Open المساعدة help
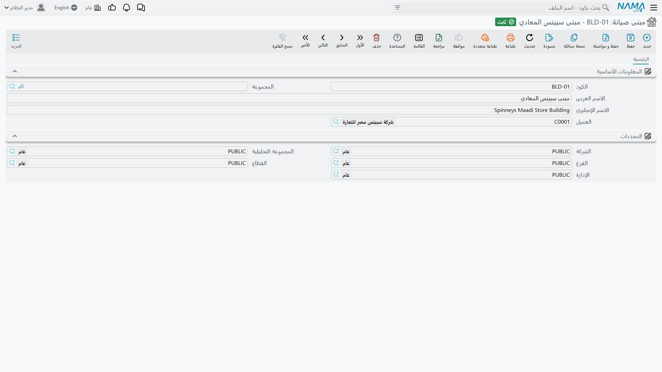 pyautogui.click(x=397, y=41)
